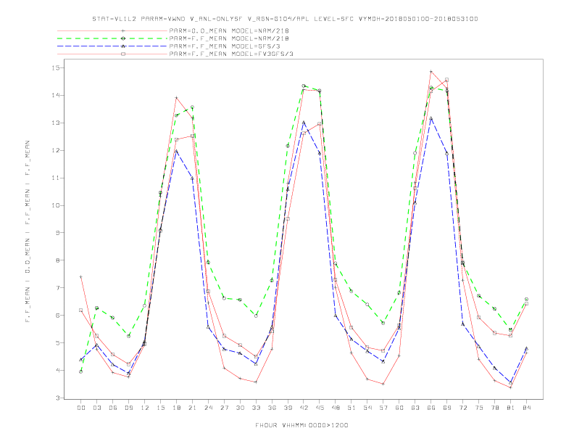Click x-axis forecast hour label 06
The height and width of the screenshot is (444, 574).
tap(113, 408)
